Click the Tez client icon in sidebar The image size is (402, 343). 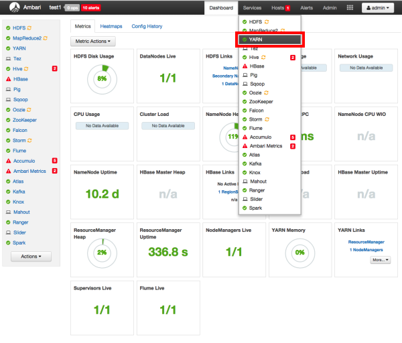(9, 59)
